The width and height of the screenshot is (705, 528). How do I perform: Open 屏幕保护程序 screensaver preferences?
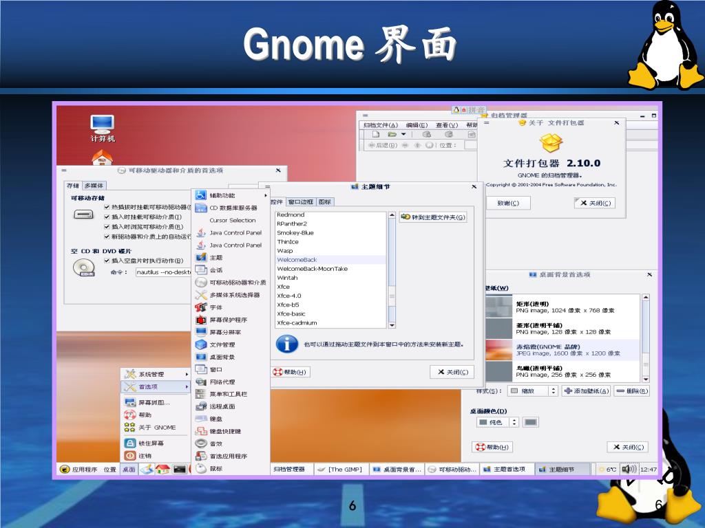(x=231, y=320)
